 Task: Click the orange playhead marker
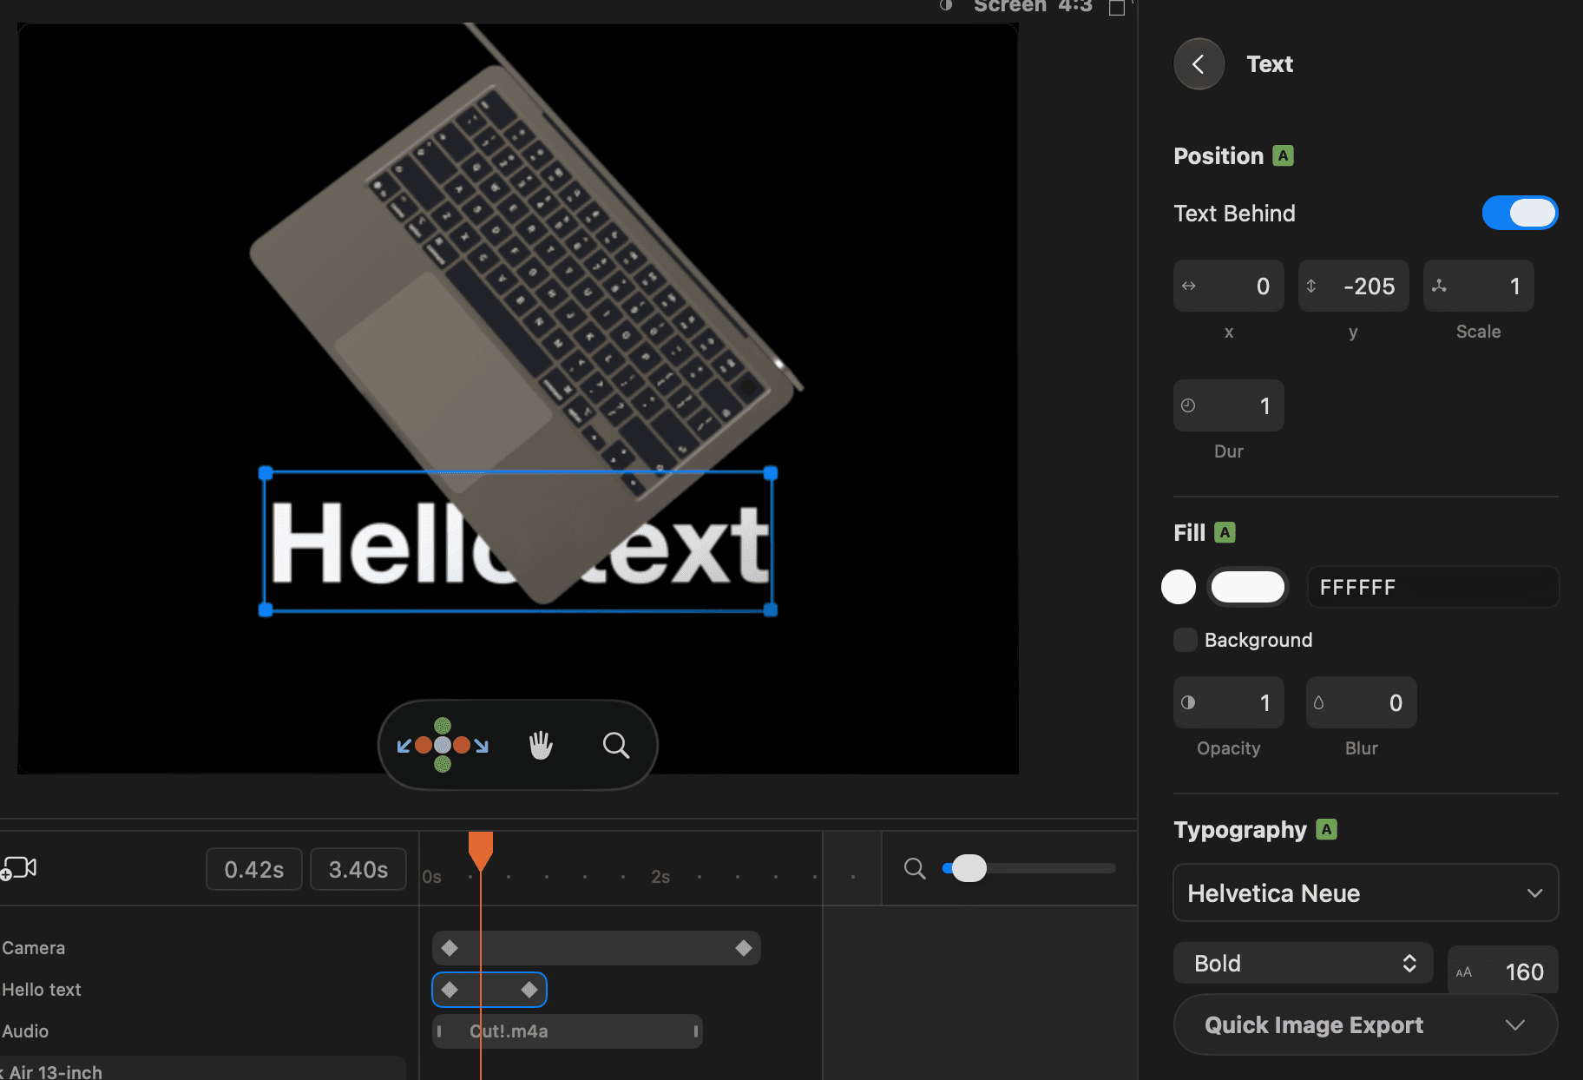pyautogui.click(x=480, y=850)
